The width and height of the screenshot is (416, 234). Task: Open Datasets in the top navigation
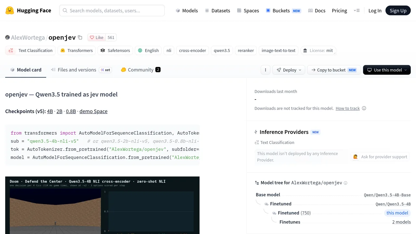pos(217,10)
